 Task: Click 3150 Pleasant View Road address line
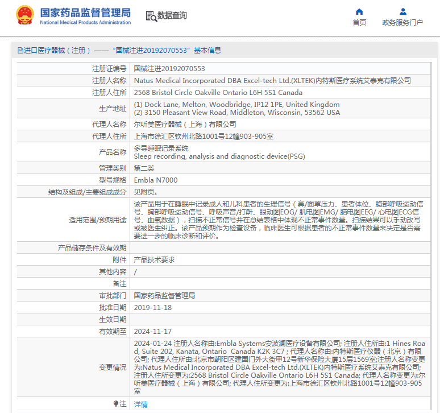click(237, 113)
